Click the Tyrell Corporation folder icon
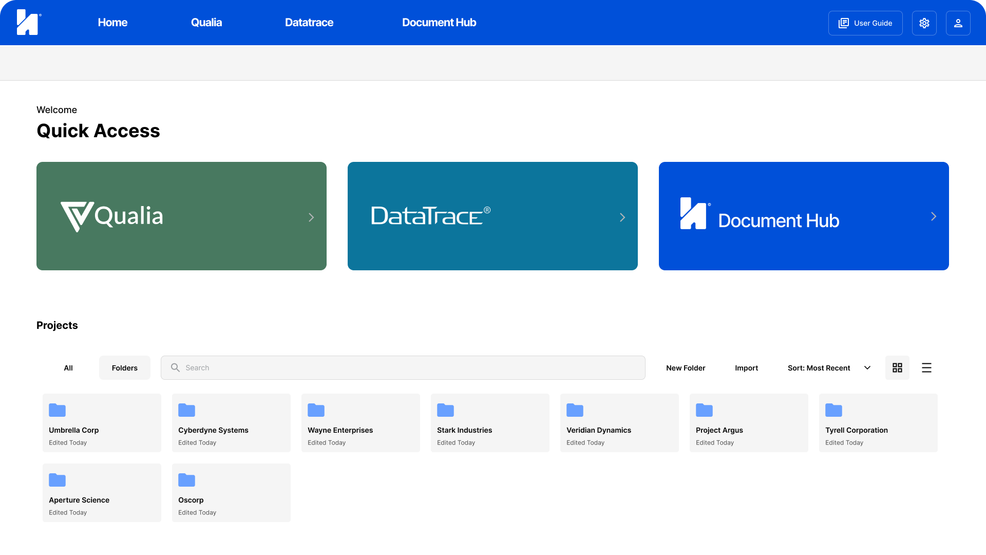The height and width of the screenshot is (555, 986). point(833,410)
